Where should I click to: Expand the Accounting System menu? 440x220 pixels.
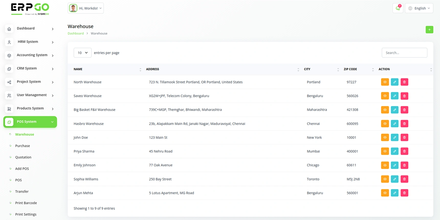32,55
